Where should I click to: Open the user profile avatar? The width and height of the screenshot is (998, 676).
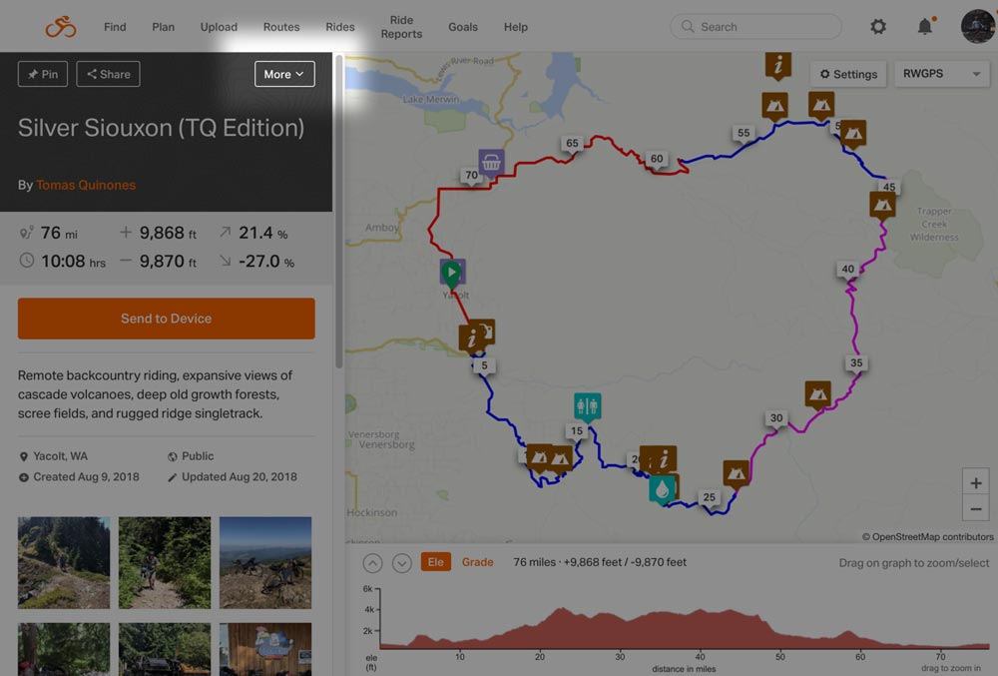(x=978, y=26)
